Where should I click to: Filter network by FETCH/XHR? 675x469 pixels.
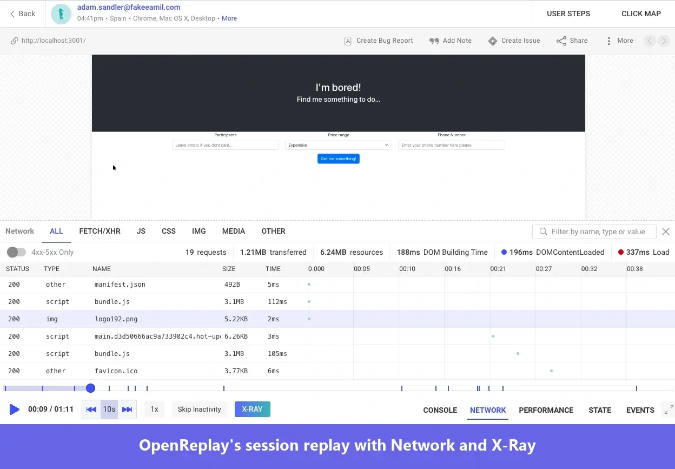click(x=100, y=231)
